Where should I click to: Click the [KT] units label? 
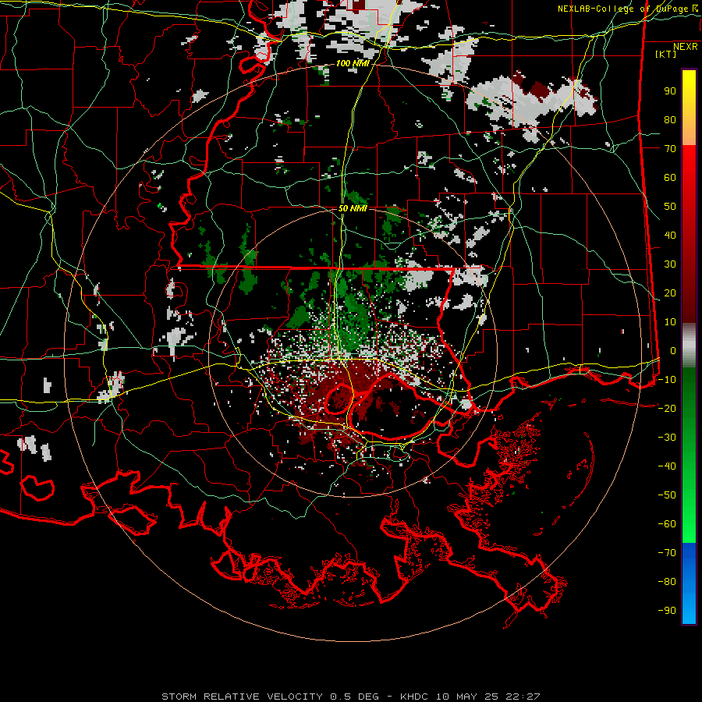(666, 54)
